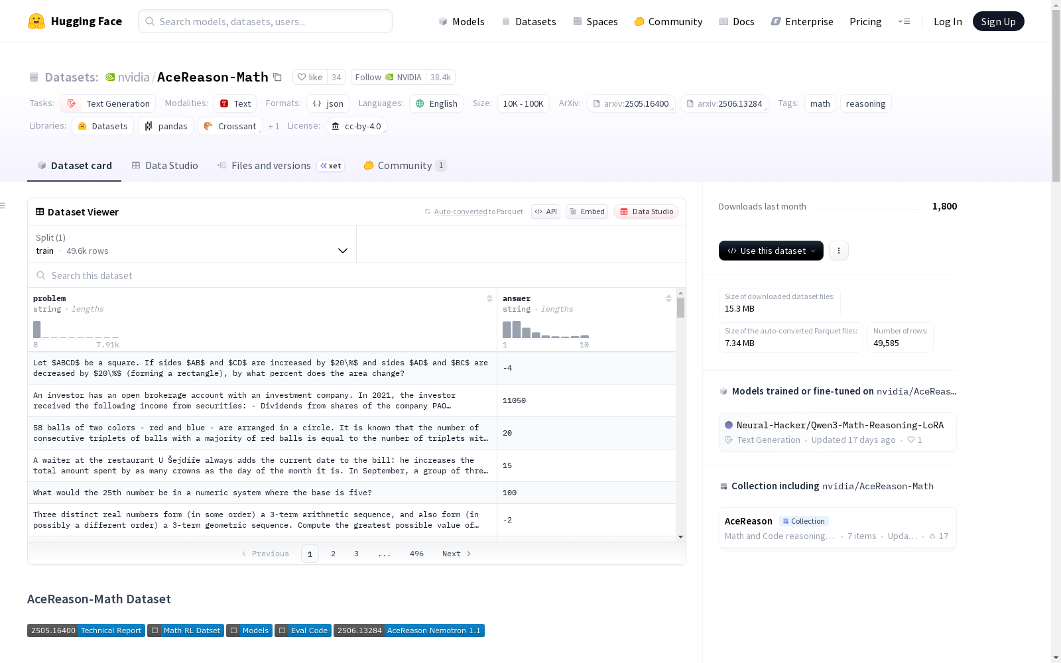Go to the Next page of rows

(456, 554)
